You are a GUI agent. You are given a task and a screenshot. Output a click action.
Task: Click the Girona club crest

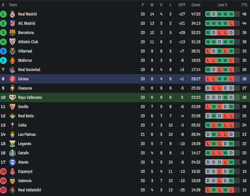pyautogui.click(x=13, y=79)
